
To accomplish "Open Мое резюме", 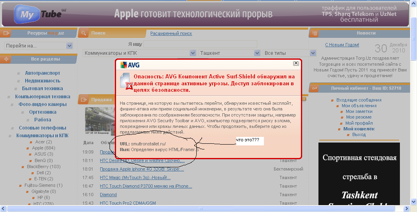I will 359,117.
